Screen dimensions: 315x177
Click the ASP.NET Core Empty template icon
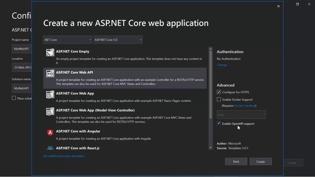pyautogui.click(x=50, y=53)
